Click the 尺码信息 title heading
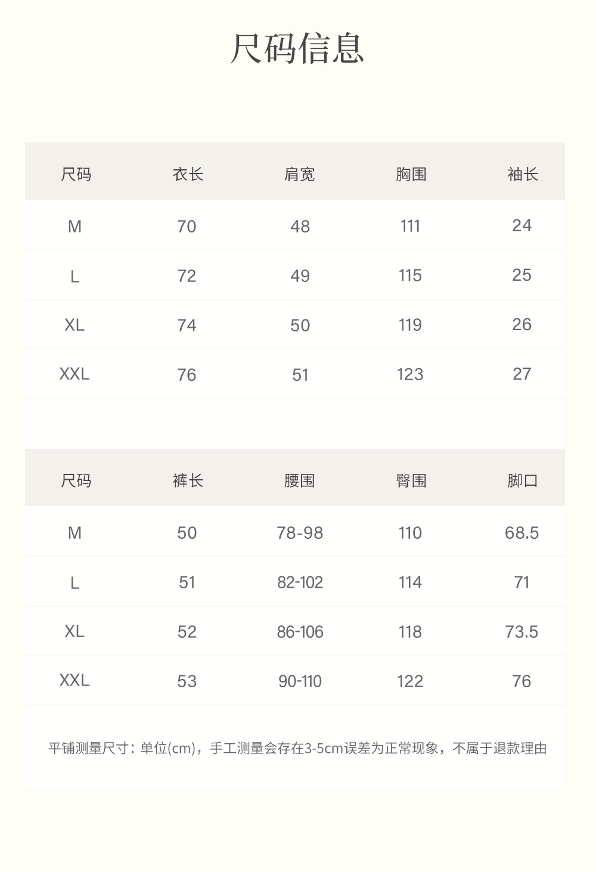This screenshot has width=596, height=872. [x=297, y=49]
